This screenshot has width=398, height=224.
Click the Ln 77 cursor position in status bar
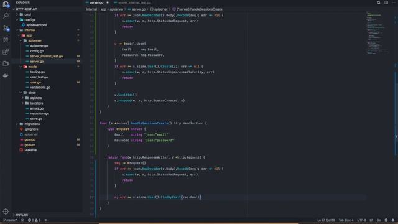pos(326,220)
